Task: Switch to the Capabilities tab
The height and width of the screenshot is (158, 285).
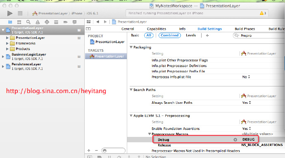Action: click(157, 29)
